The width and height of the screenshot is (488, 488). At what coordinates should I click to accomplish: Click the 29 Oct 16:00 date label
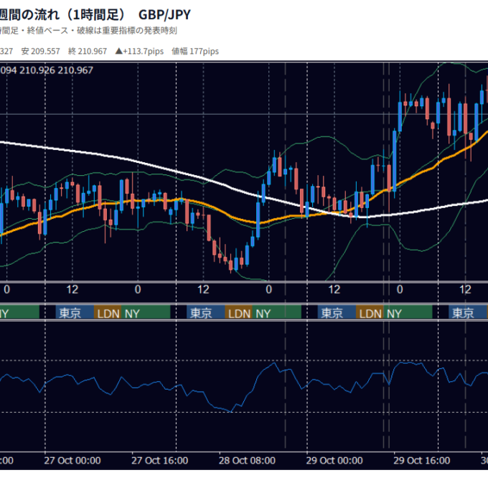pyautogui.click(x=422, y=460)
